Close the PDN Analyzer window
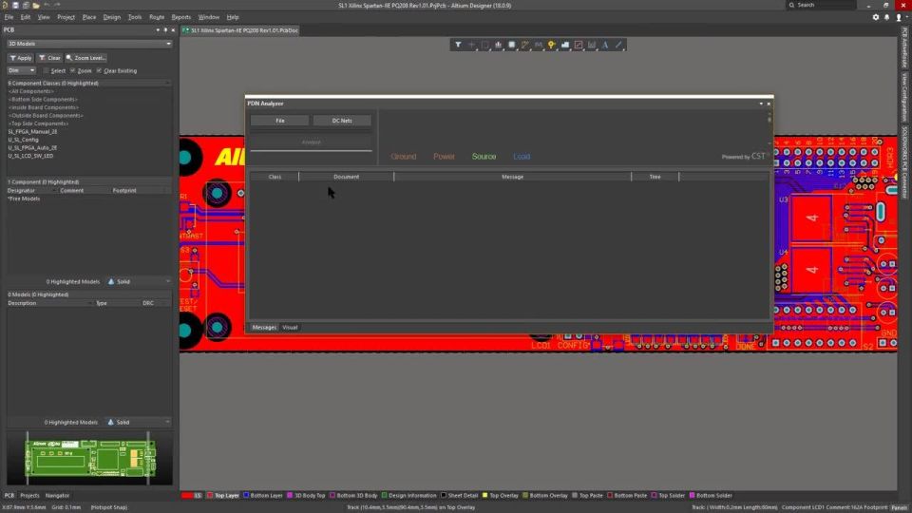Screen dimensions: 912x513 (769, 104)
